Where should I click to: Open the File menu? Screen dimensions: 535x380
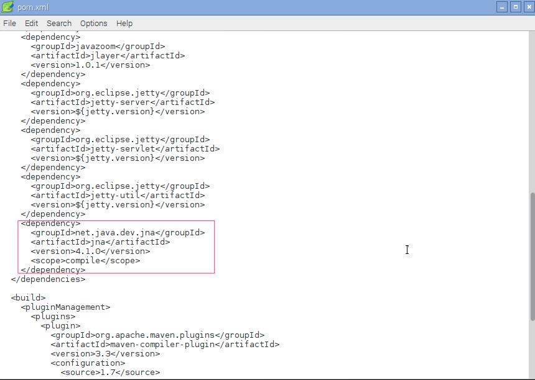[9, 24]
